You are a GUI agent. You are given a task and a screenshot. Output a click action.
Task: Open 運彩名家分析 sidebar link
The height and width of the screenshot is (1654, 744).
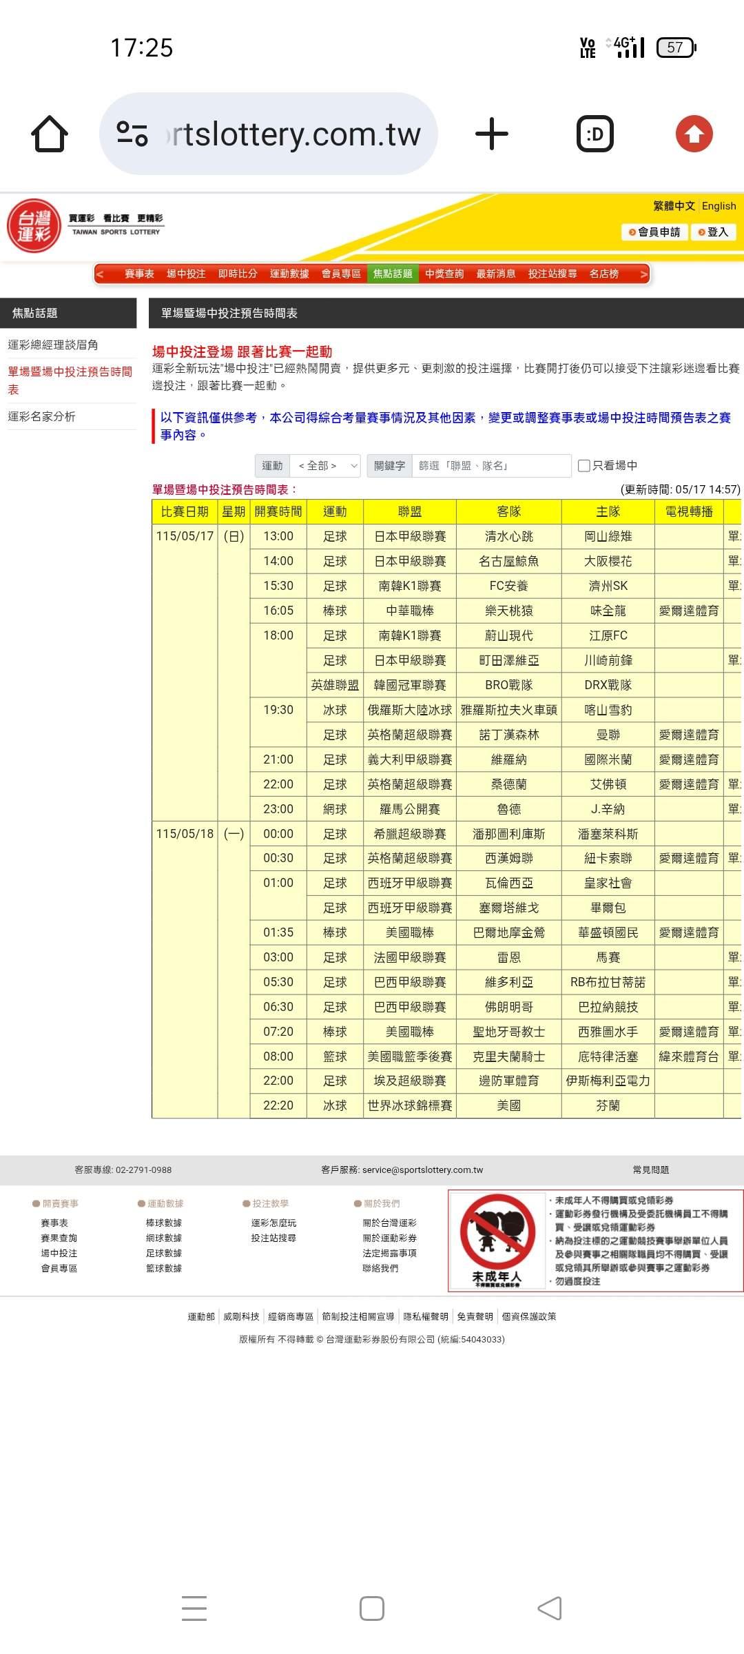41,416
